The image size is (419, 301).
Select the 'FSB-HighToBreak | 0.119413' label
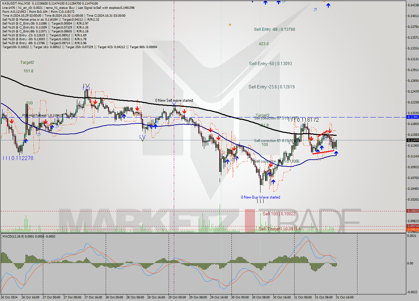[x=42, y=115]
